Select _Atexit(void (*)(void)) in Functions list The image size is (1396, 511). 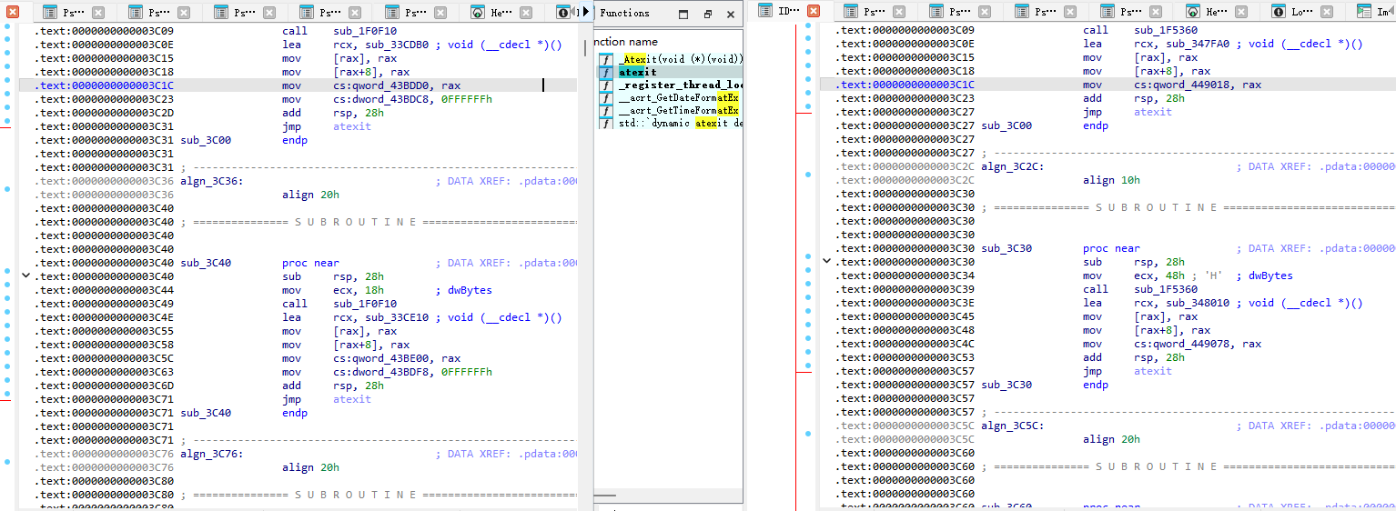[x=681, y=58]
